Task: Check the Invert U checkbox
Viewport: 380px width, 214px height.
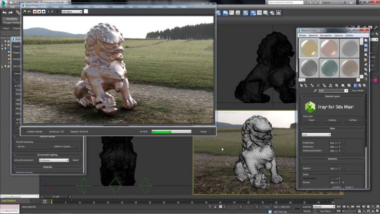Action: [x=330, y=187]
